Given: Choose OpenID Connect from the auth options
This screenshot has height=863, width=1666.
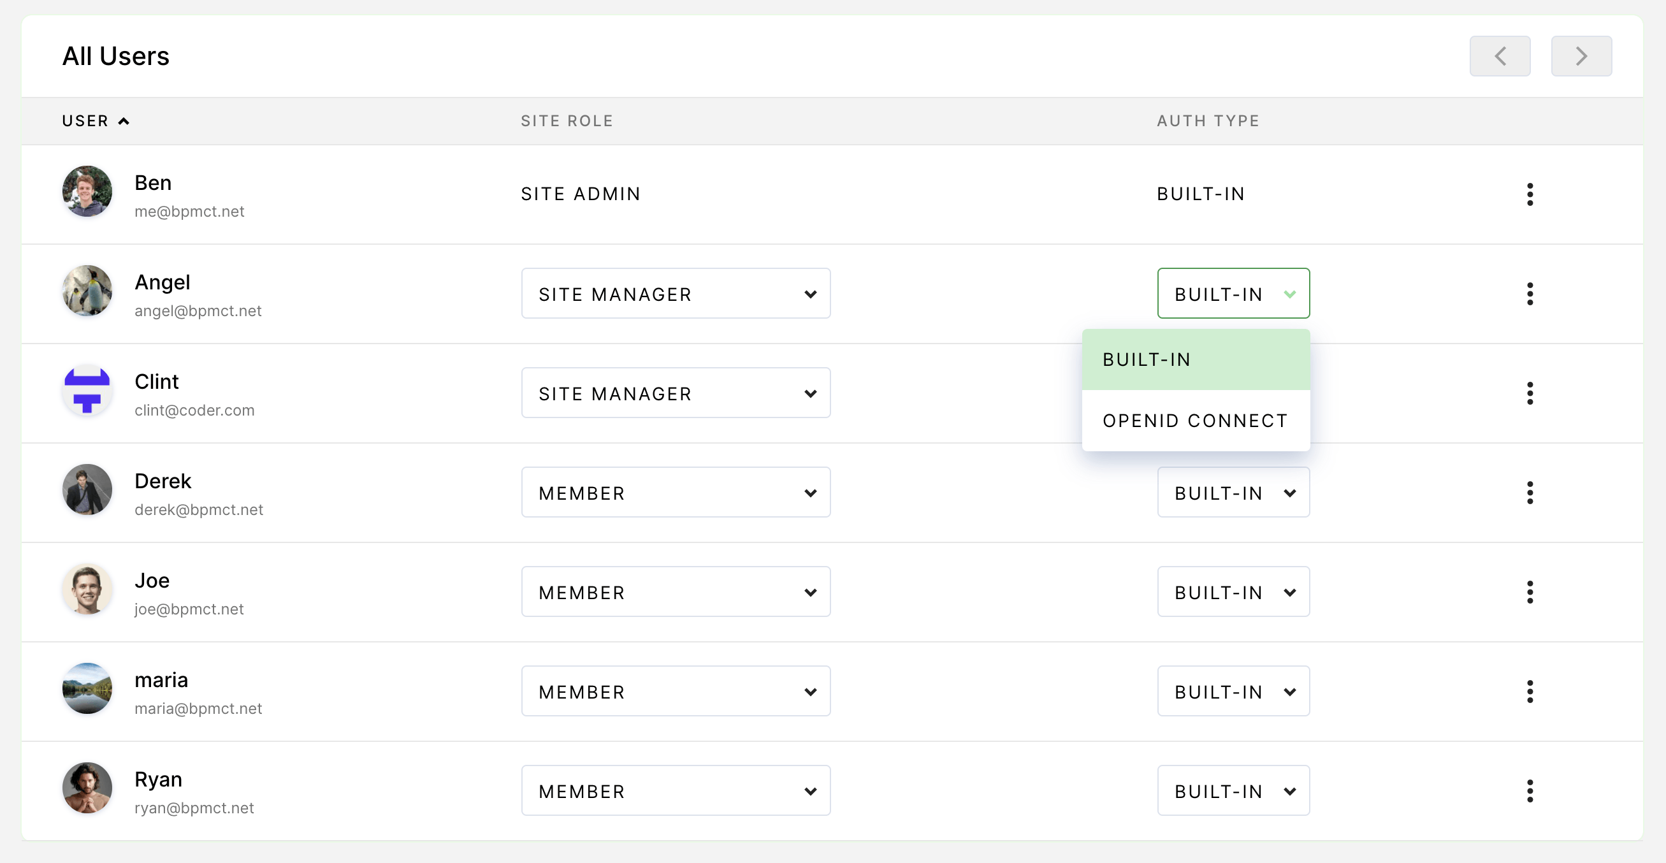Looking at the screenshot, I should click(x=1195, y=421).
